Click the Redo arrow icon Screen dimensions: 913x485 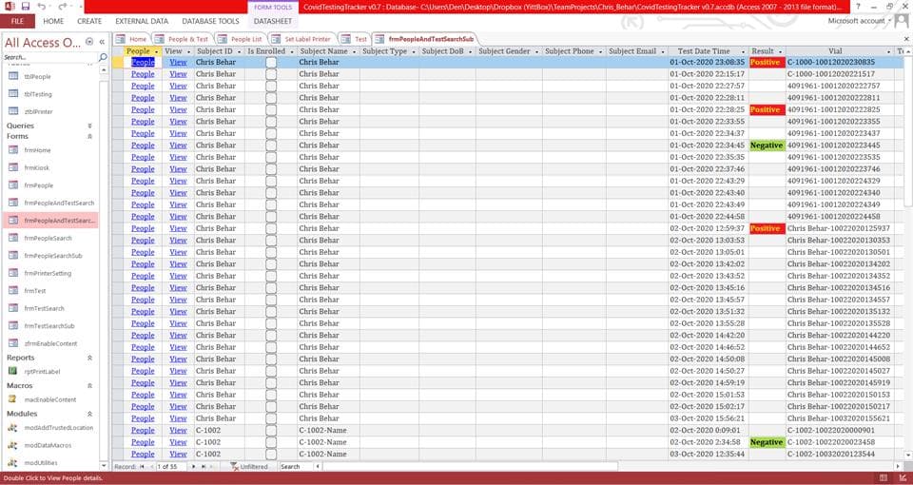(x=63, y=7)
